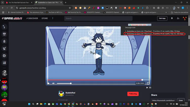Open the notifications bell
This screenshot has height=107, width=190.
point(172,18)
